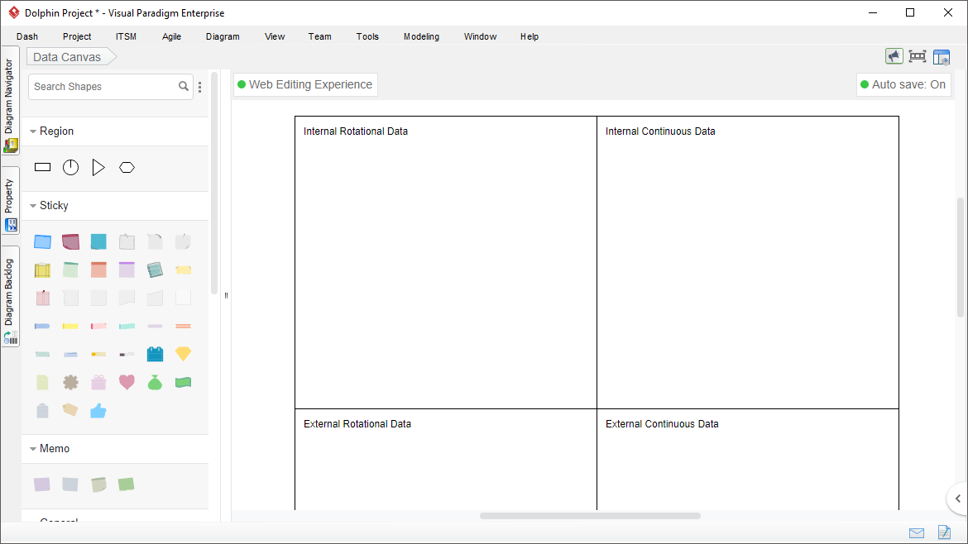Click the Internal Rotational Data label
The width and height of the screenshot is (968, 544).
(x=356, y=131)
